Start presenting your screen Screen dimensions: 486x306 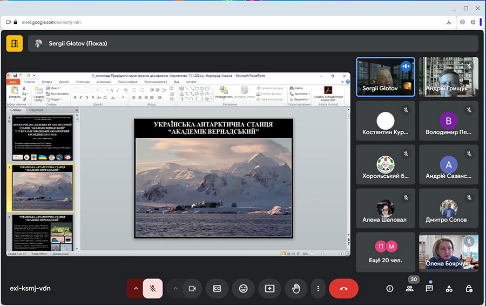coord(269,289)
